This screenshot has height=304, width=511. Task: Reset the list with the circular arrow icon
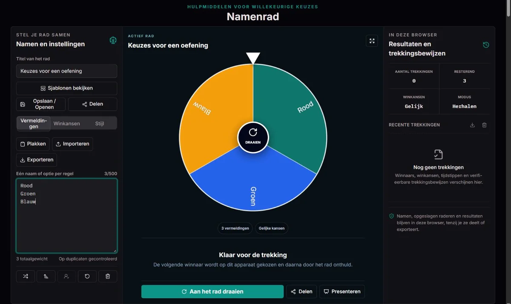tap(87, 276)
